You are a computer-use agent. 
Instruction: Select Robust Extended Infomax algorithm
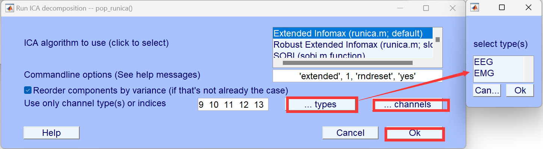click(353, 45)
